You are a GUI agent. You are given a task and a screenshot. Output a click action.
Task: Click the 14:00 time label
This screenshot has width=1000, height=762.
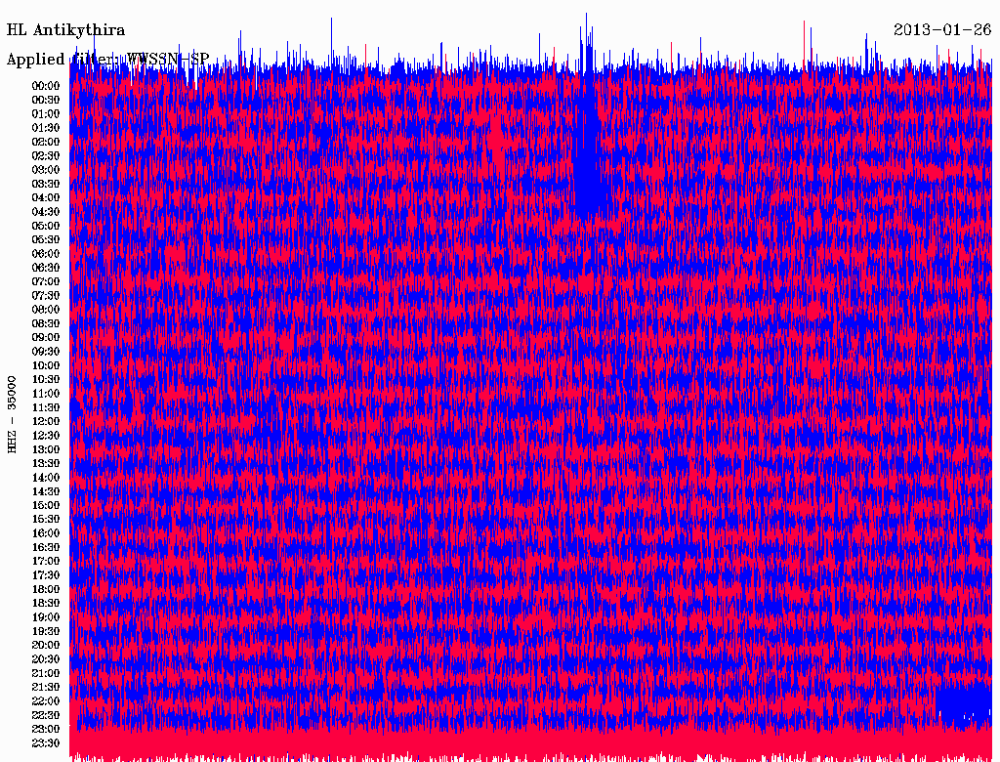[x=46, y=478]
